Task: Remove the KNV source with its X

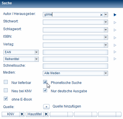Action: coord(22,114)
